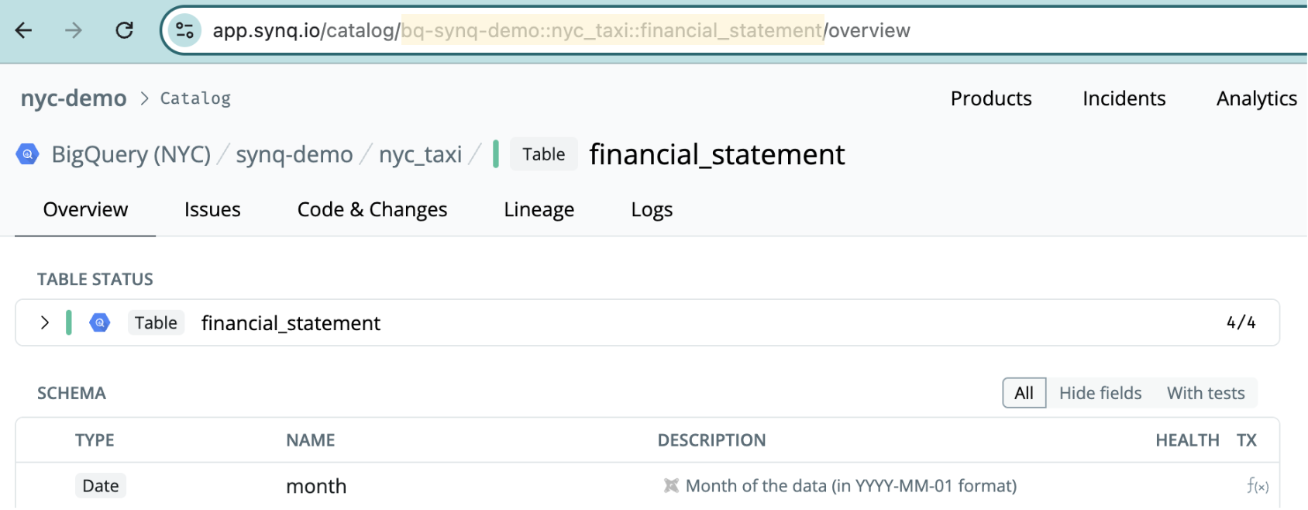The height and width of the screenshot is (510, 1308).
Task: Click financial_statement name in table status row
Action: (x=291, y=322)
